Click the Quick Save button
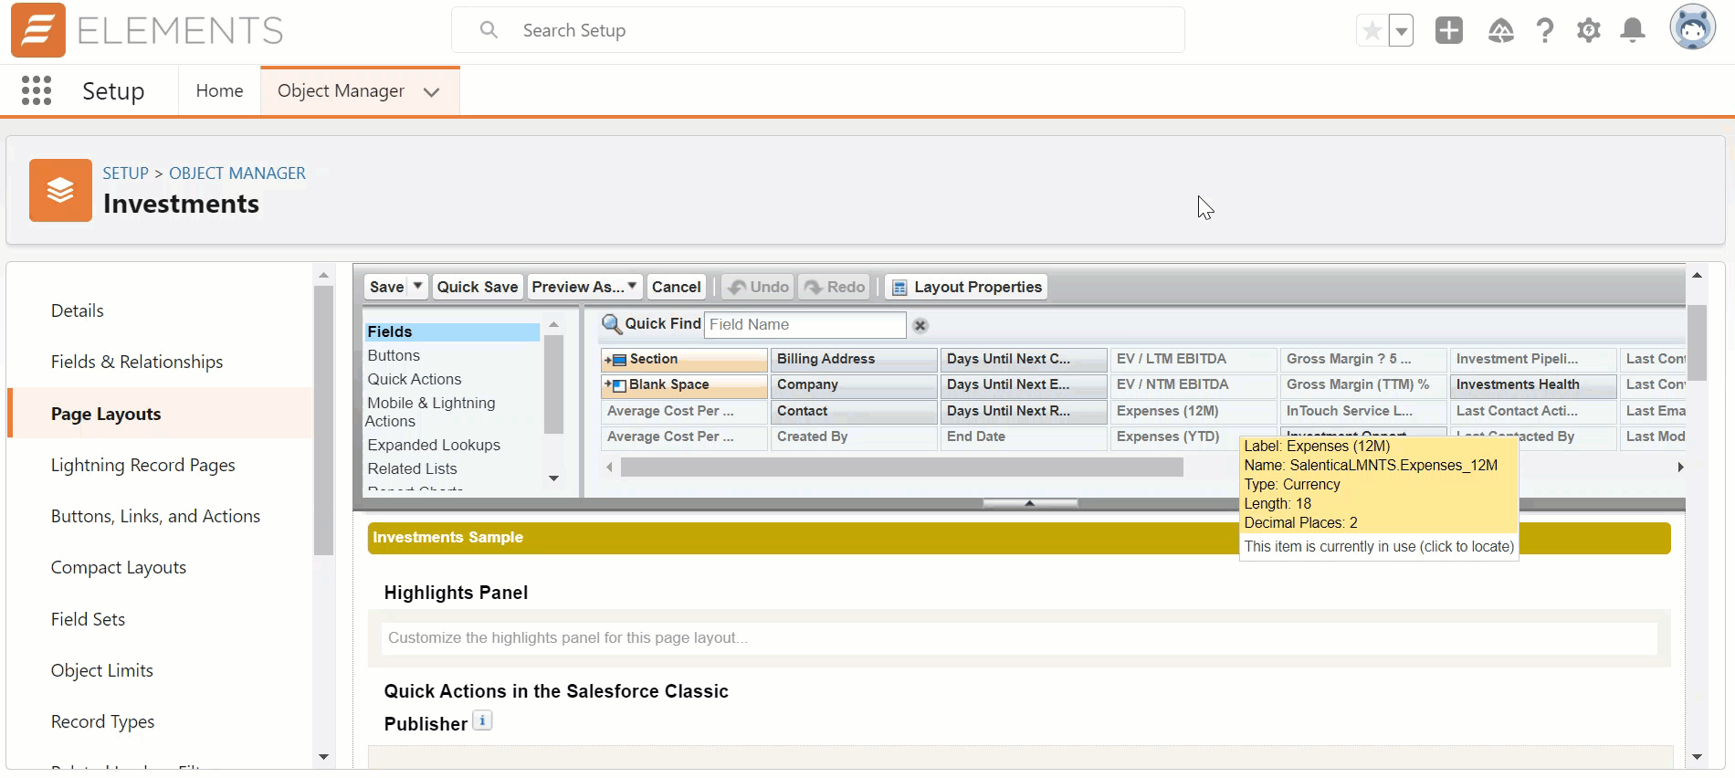This screenshot has width=1735, height=778. click(477, 287)
